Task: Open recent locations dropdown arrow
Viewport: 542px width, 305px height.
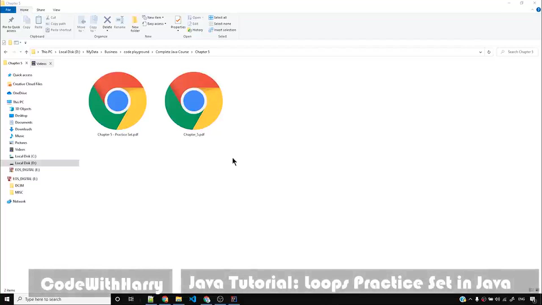Action: click(x=21, y=52)
